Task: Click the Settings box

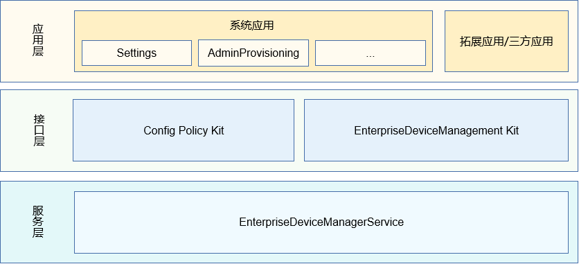Action: pyautogui.click(x=136, y=53)
